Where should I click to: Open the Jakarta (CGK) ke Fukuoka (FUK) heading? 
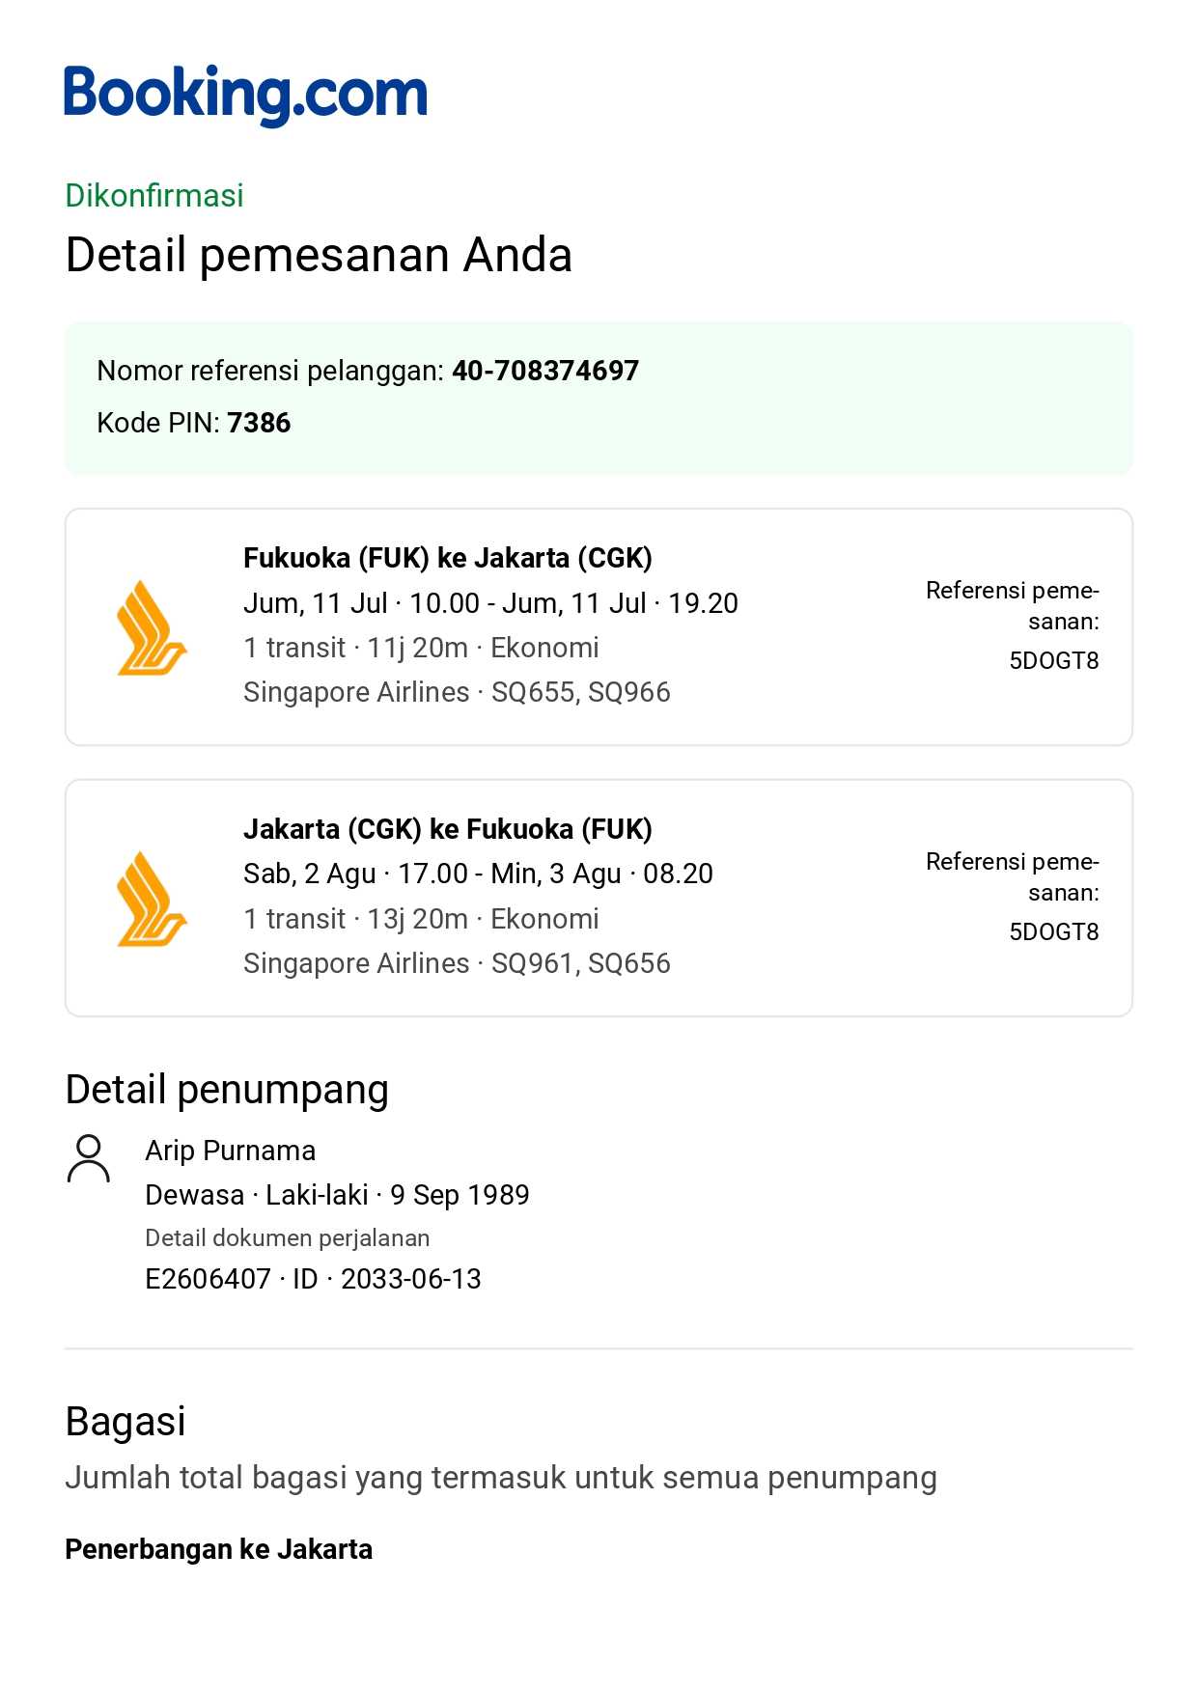[448, 829]
